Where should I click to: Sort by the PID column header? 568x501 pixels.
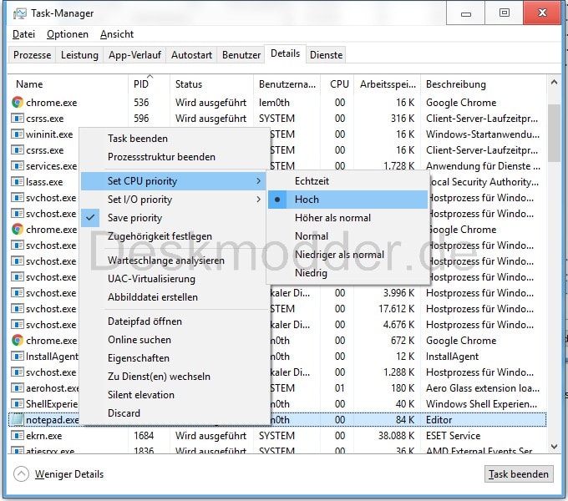[x=141, y=84]
